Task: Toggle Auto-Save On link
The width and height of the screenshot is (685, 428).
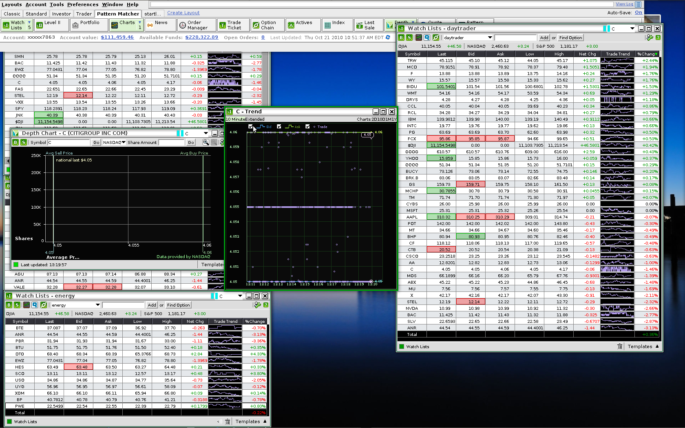Action: tap(639, 12)
